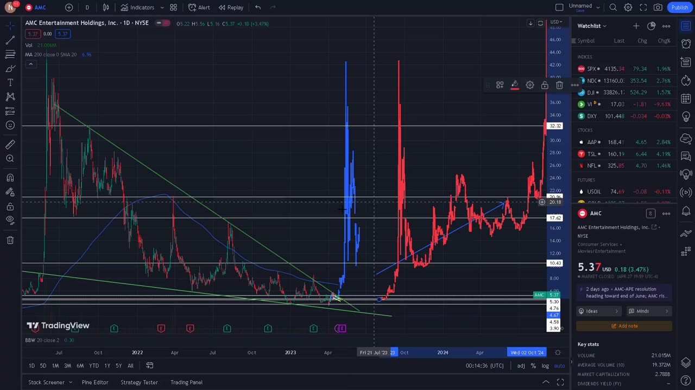Open candlestick chart type selector
This screenshot has height=390, width=695.
pos(106,8)
